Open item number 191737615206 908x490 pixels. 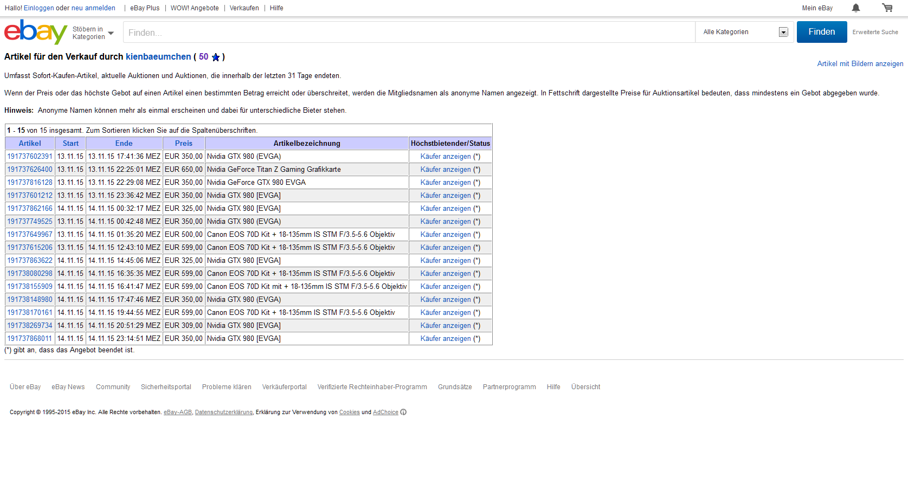pos(30,247)
